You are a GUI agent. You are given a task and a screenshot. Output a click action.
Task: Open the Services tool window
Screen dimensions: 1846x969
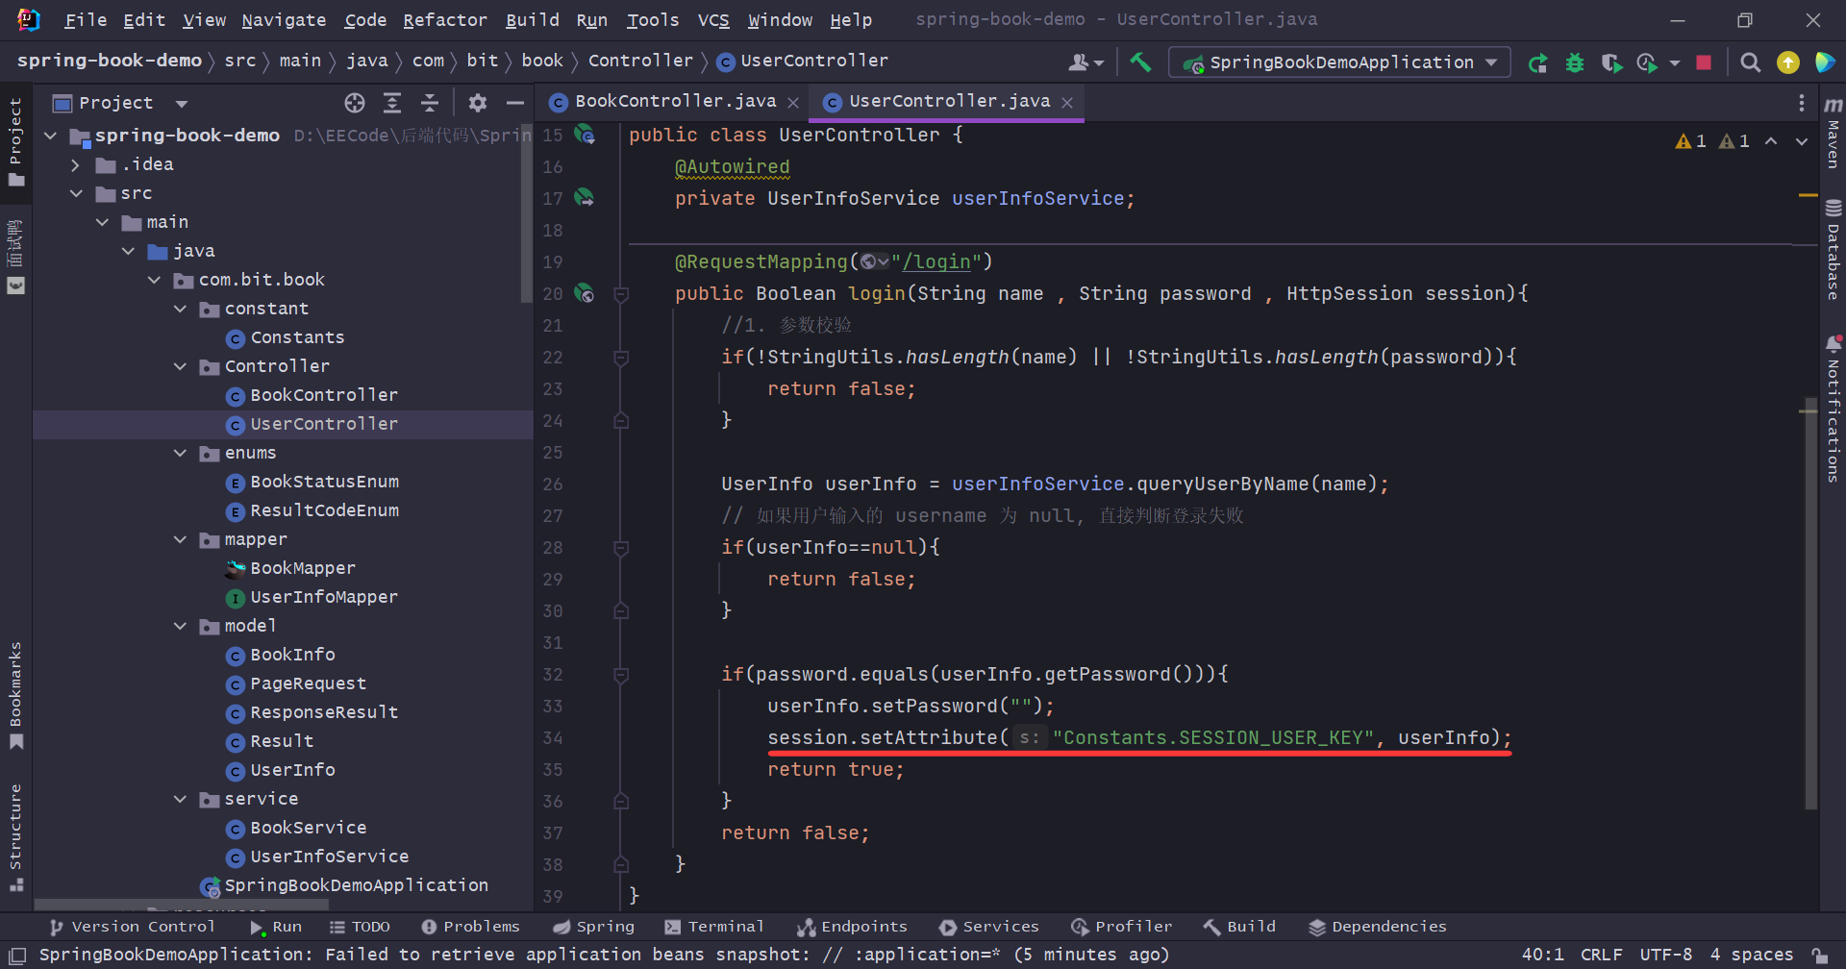pos(989,927)
